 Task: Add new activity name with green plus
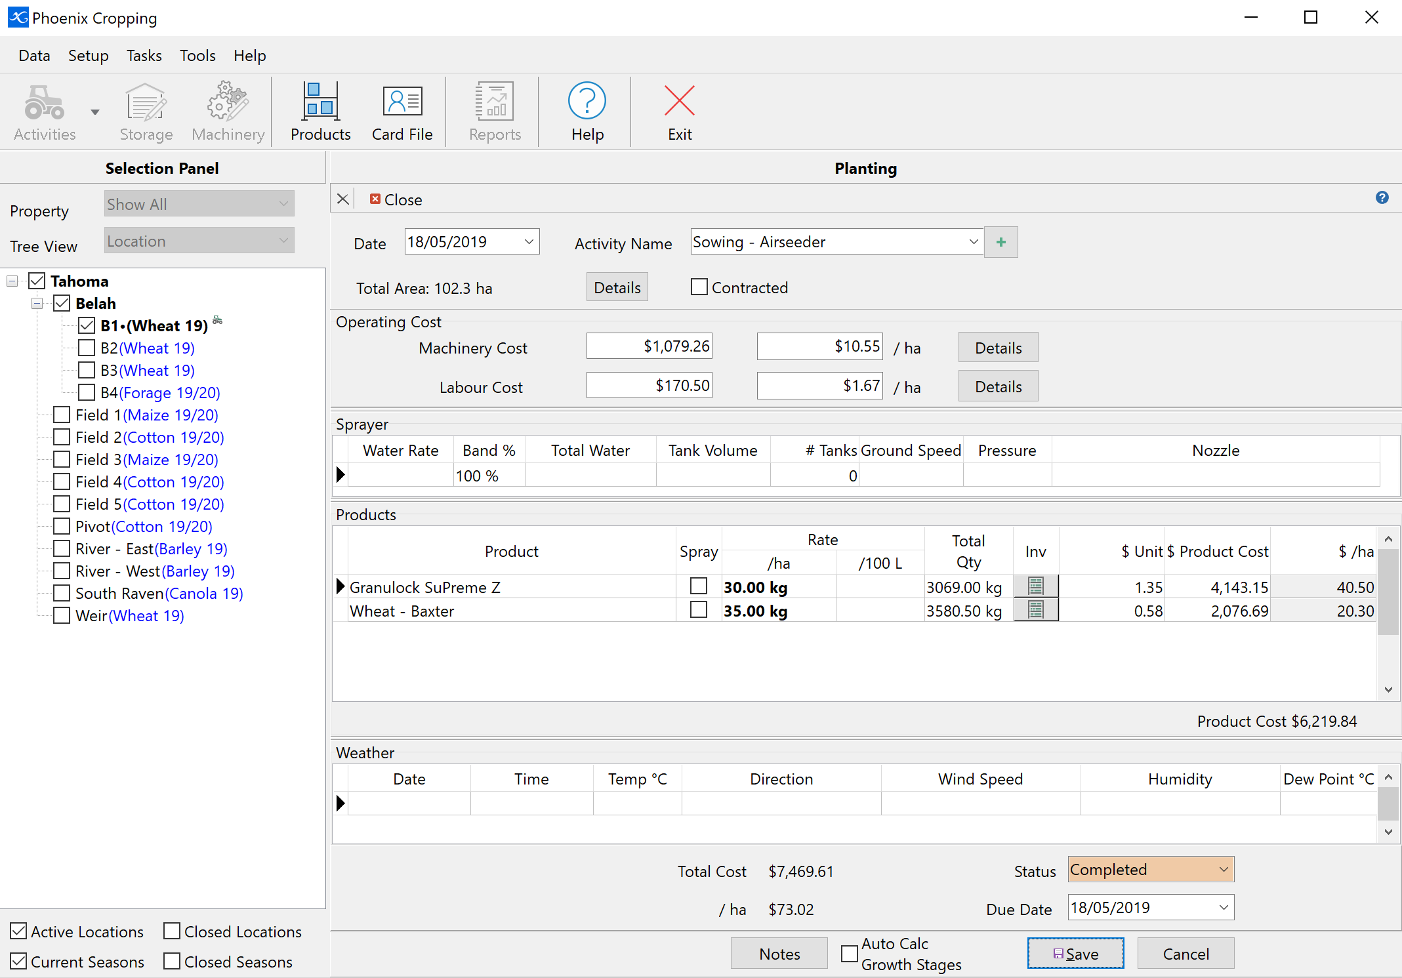click(1001, 242)
